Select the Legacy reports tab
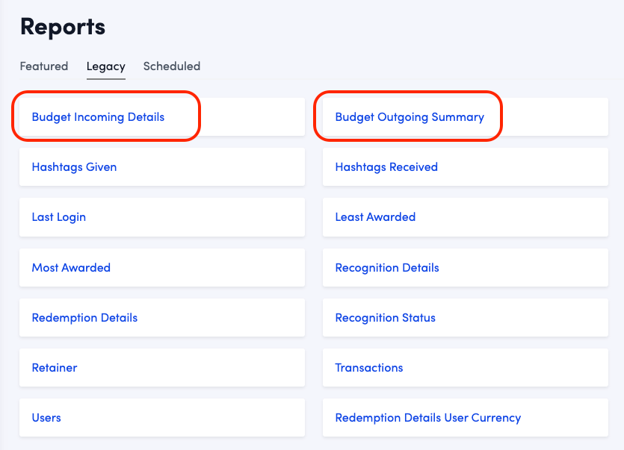 pyautogui.click(x=105, y=66)
